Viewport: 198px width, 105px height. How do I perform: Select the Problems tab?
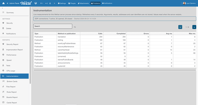pyautogui.click(x=96, y=3)
